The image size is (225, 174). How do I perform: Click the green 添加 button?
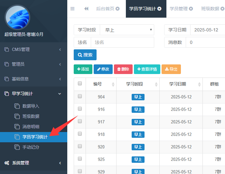[x=83, y=69]
